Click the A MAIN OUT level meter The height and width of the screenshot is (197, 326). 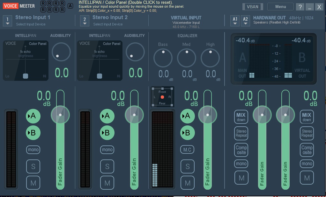coord(259,61)
